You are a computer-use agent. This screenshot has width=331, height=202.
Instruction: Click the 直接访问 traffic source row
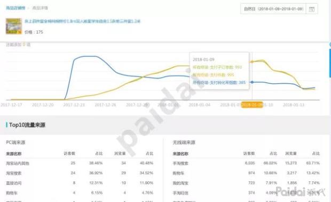click(80, 183)
